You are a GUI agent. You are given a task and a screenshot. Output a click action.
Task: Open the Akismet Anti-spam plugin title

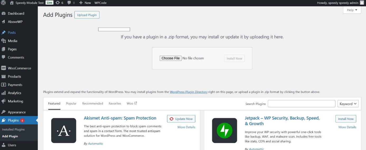coord(120,118)
